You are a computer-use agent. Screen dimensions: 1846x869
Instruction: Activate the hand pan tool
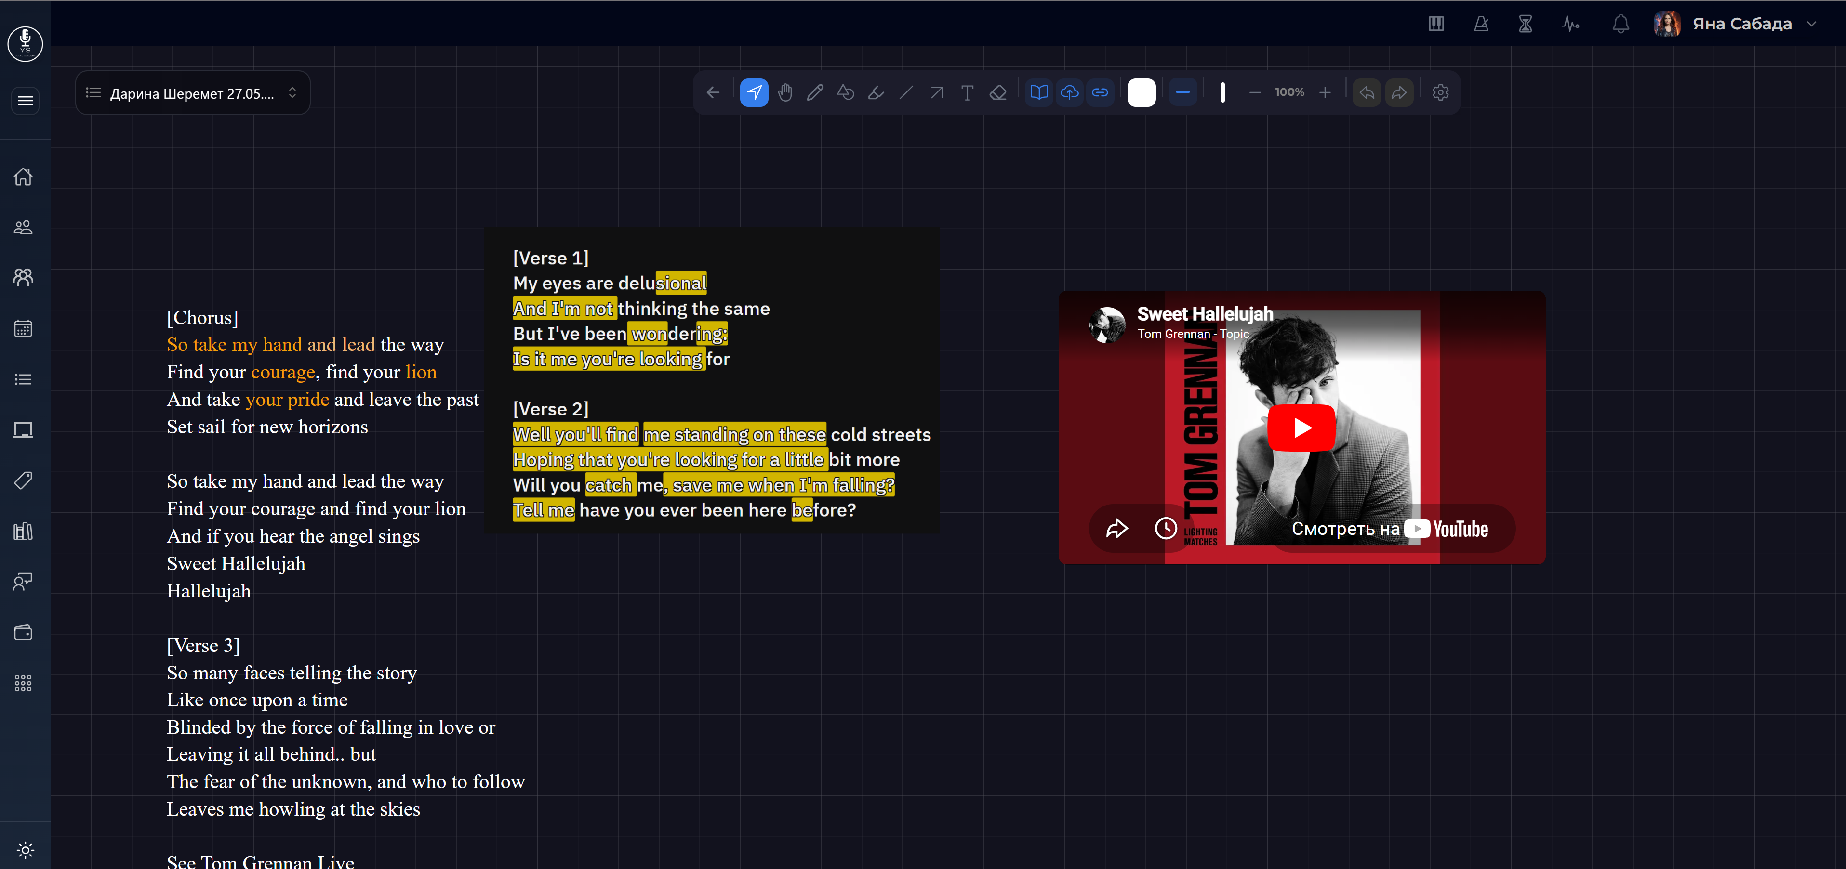pos(784,92)
